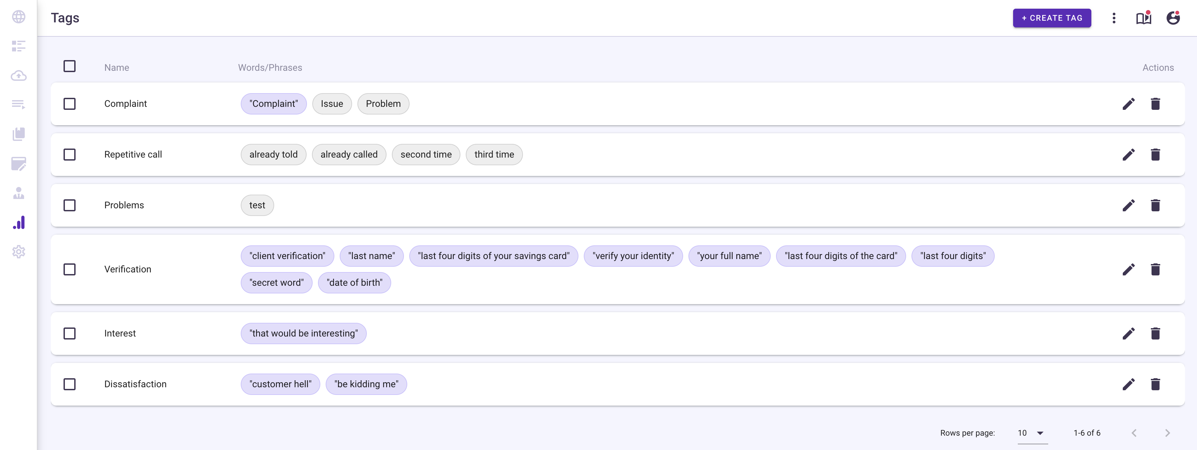
Task: Click the "customer hell" phrase chip
Action: click(x=280, y=384)
